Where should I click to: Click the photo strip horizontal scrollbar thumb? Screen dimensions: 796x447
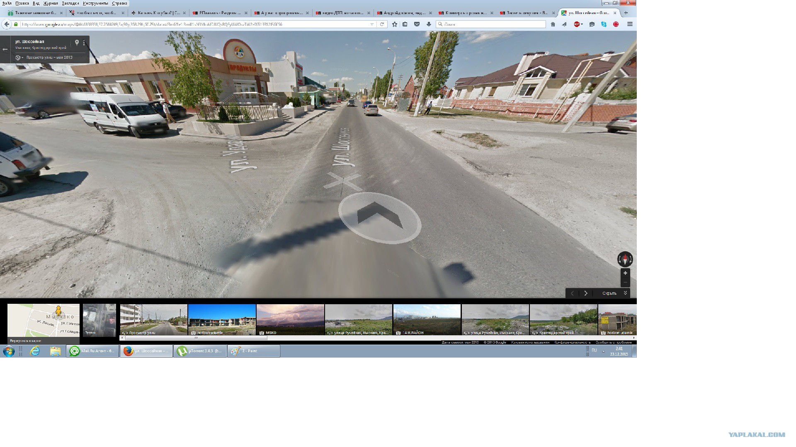[x=196, y=338]
